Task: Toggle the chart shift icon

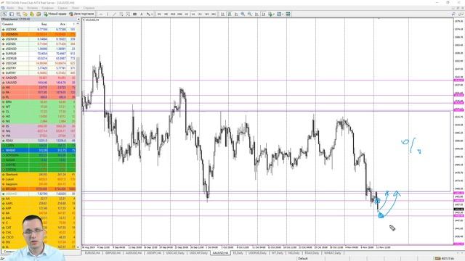Action: (x=263, y=14)
